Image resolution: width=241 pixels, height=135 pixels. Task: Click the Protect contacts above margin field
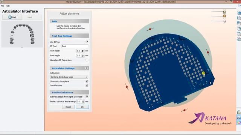79,101
